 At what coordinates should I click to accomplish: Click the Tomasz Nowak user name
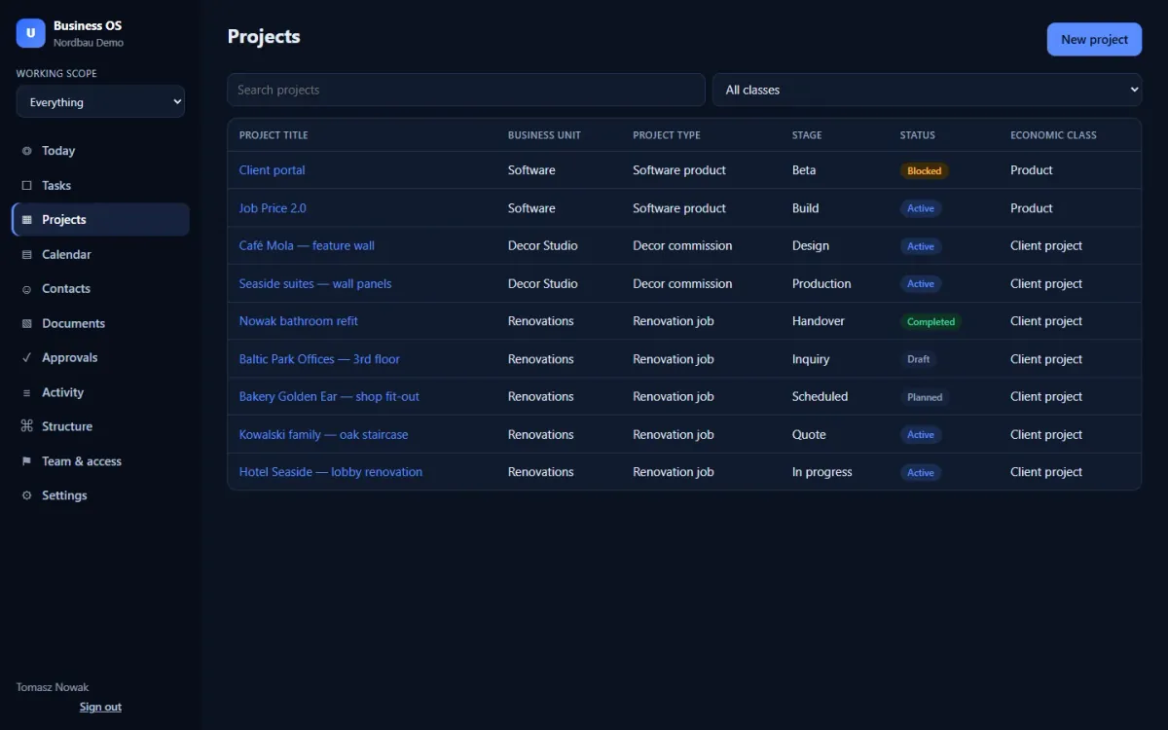(53, 687)
